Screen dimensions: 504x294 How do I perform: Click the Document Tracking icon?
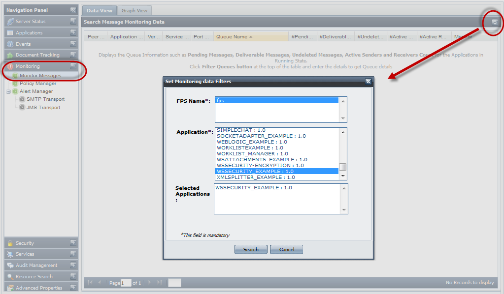pos(10,55)
